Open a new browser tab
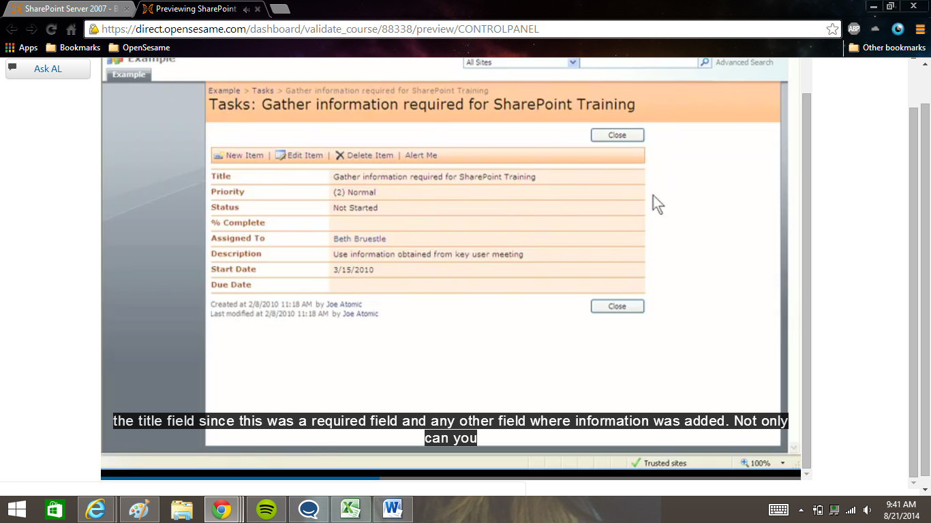 pos(279,9)
